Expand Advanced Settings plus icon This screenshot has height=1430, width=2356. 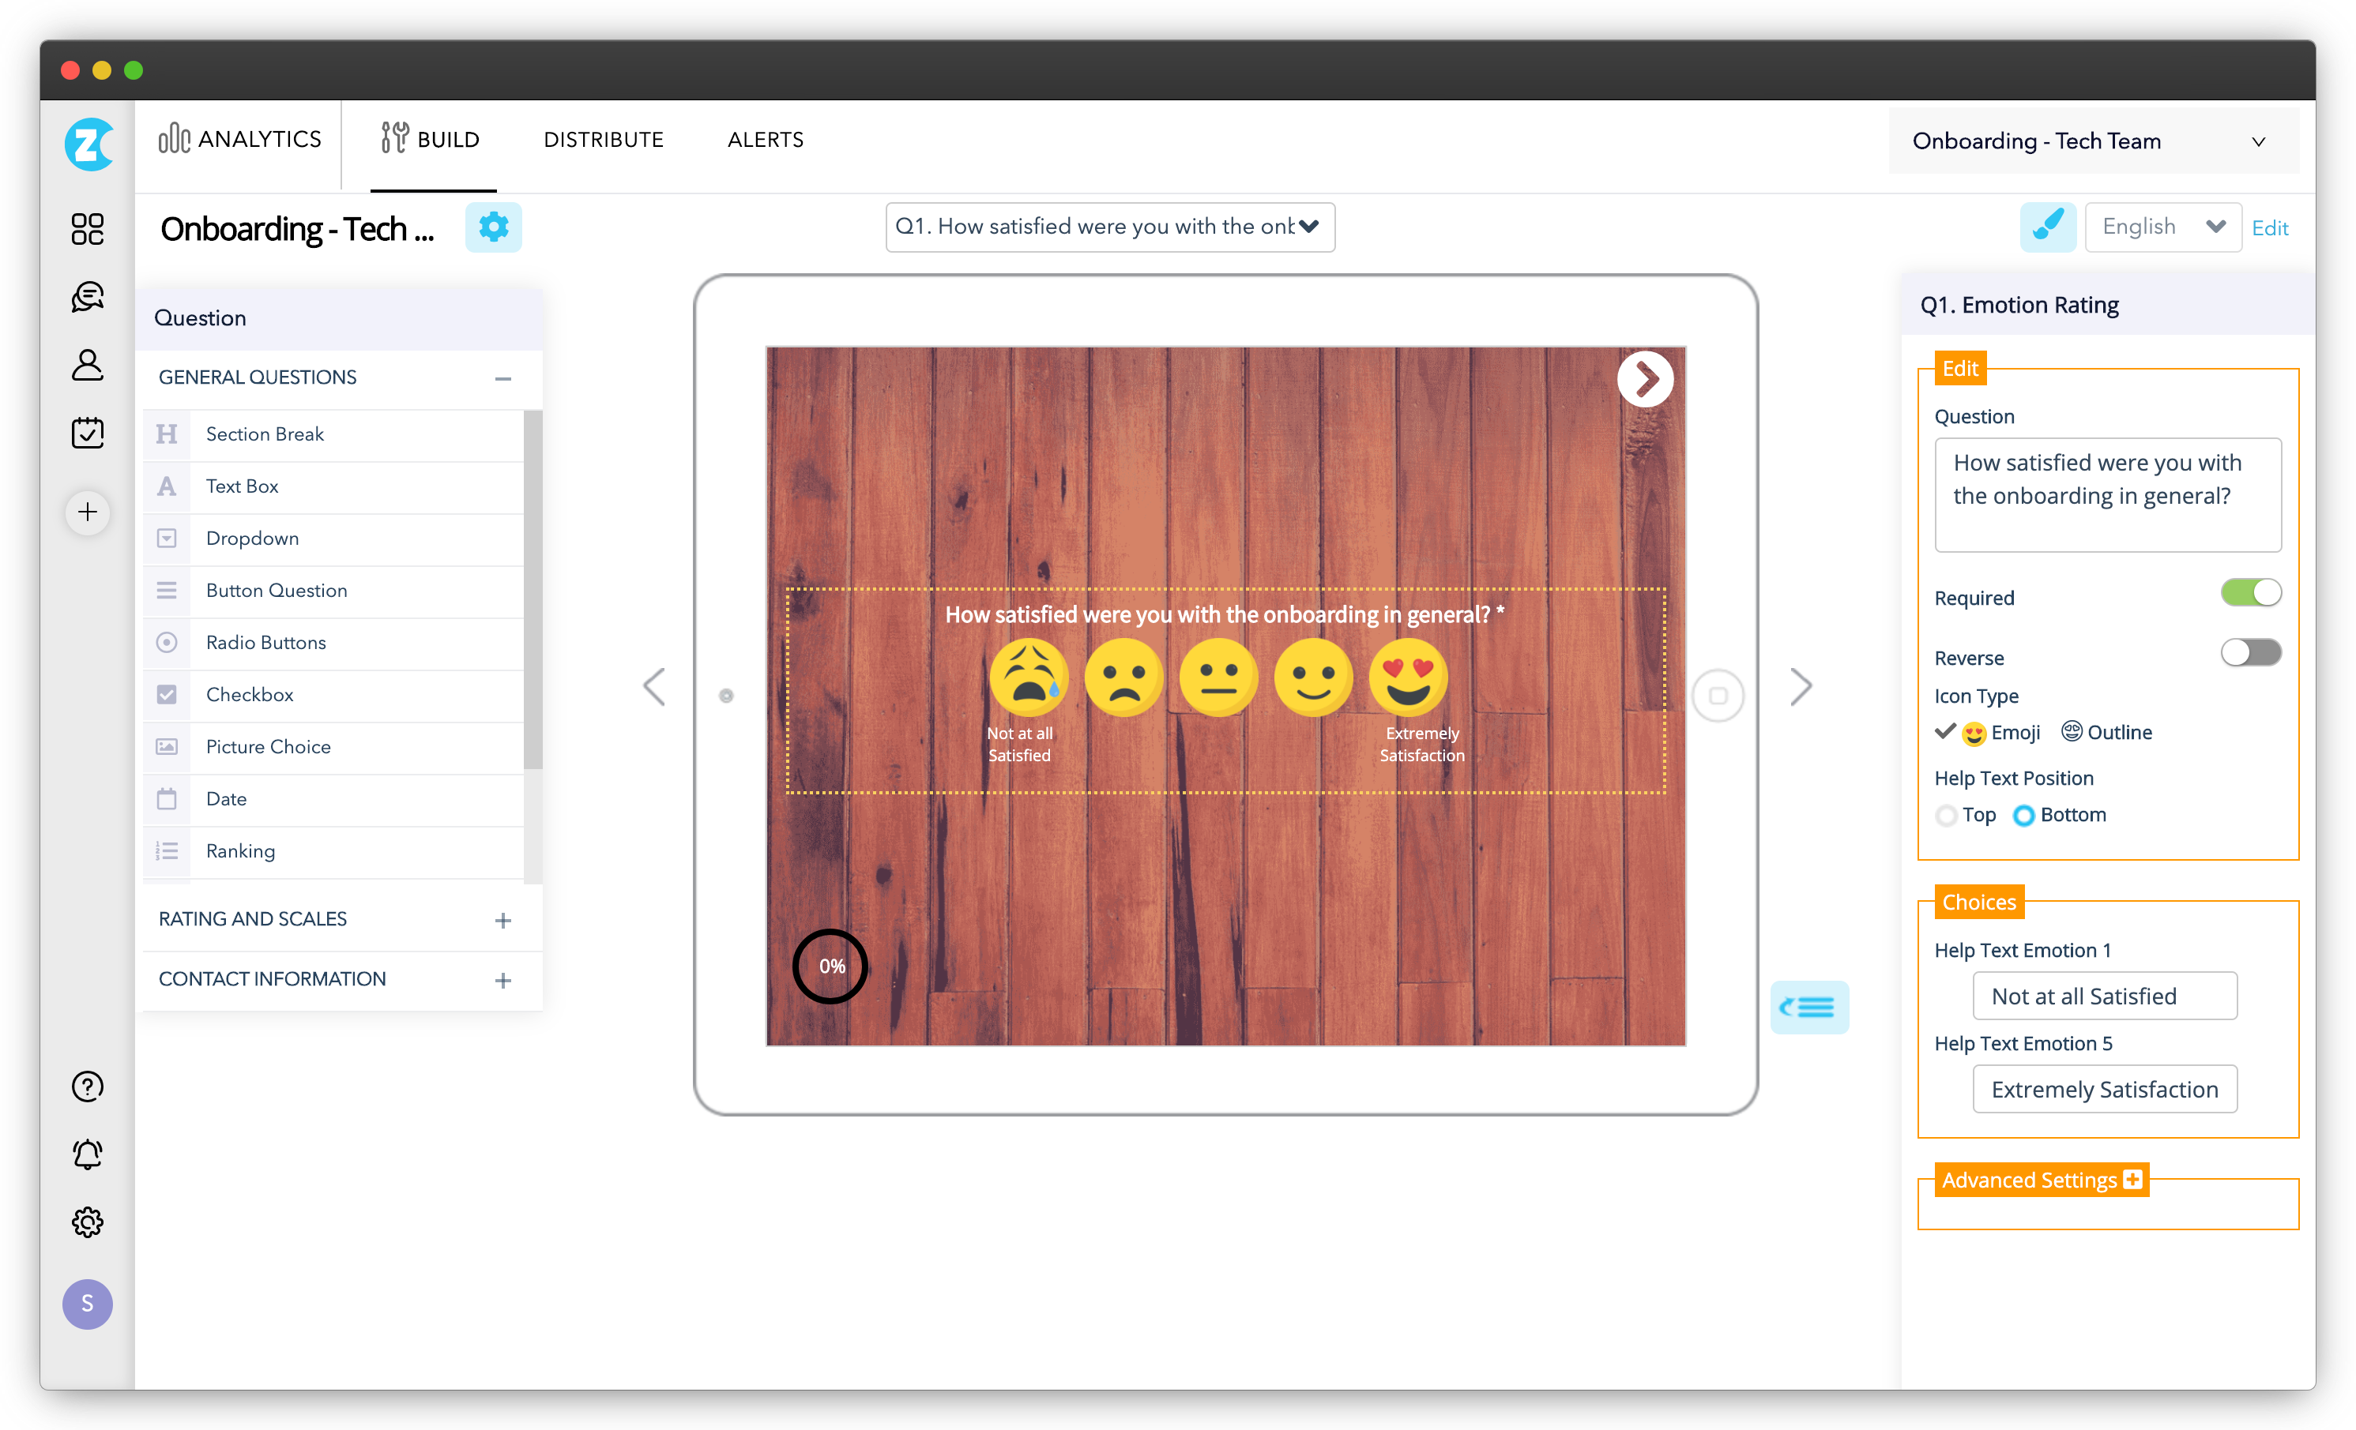point(2132,1180)
